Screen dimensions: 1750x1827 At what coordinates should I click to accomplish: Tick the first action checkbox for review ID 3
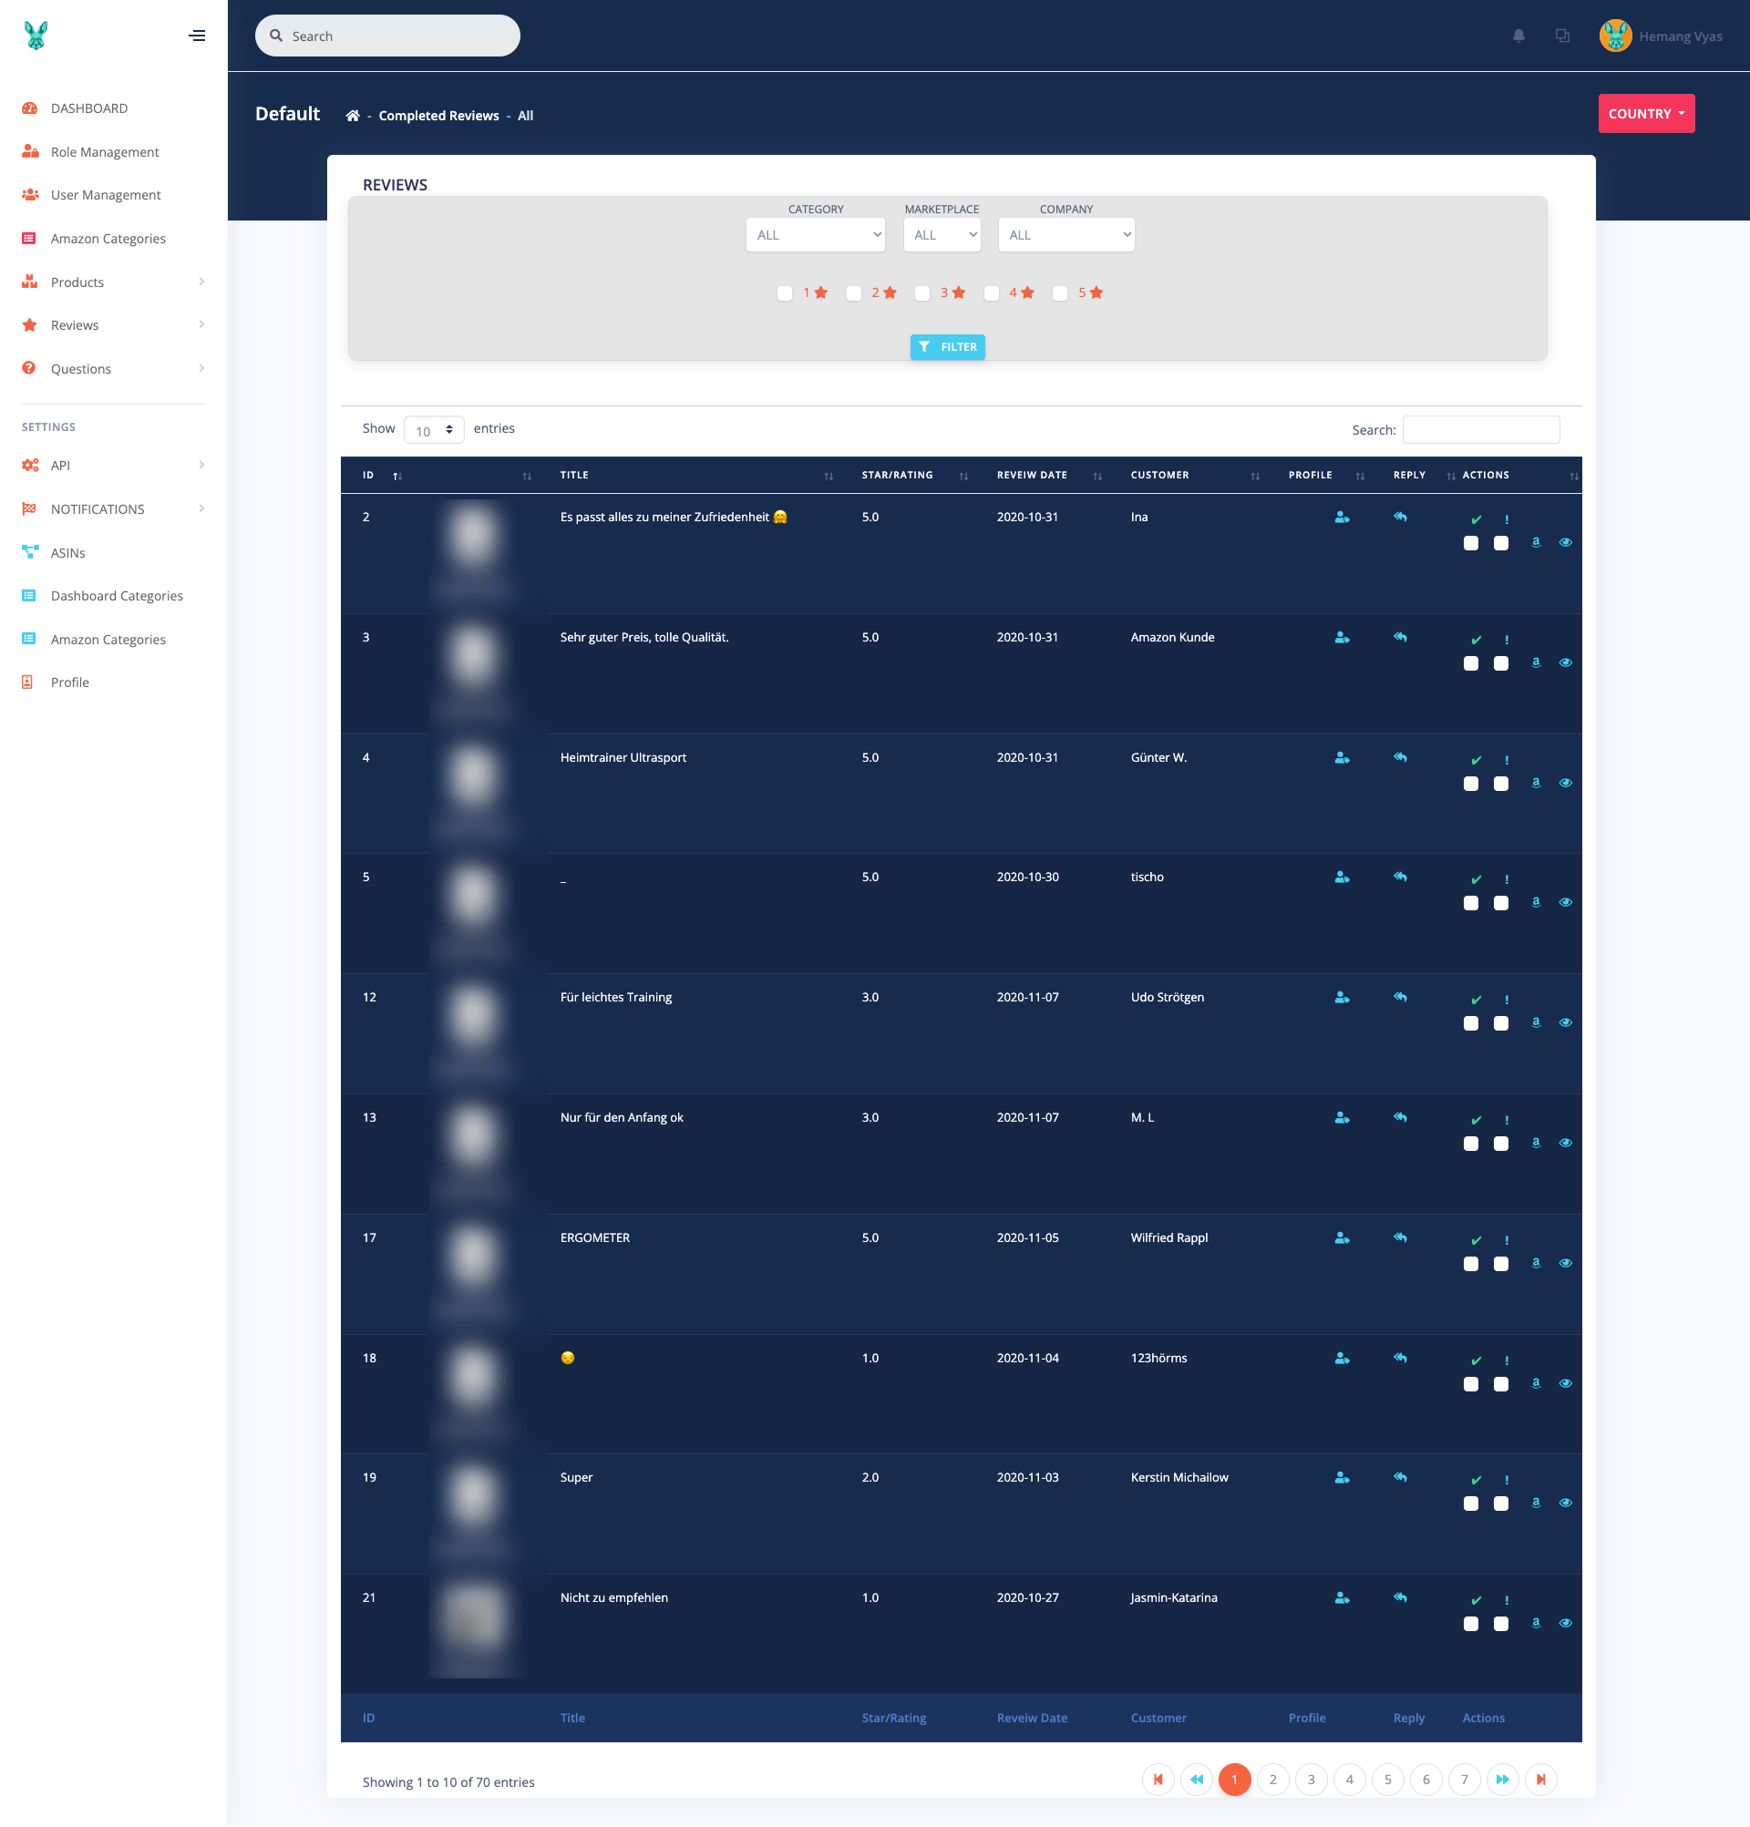pos(1471,662)
